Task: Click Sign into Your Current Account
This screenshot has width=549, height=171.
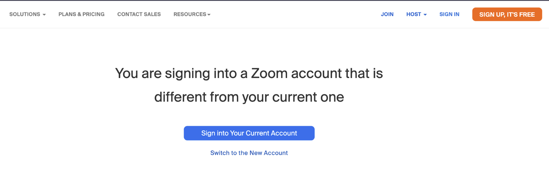Action: [x=249, y=133]
